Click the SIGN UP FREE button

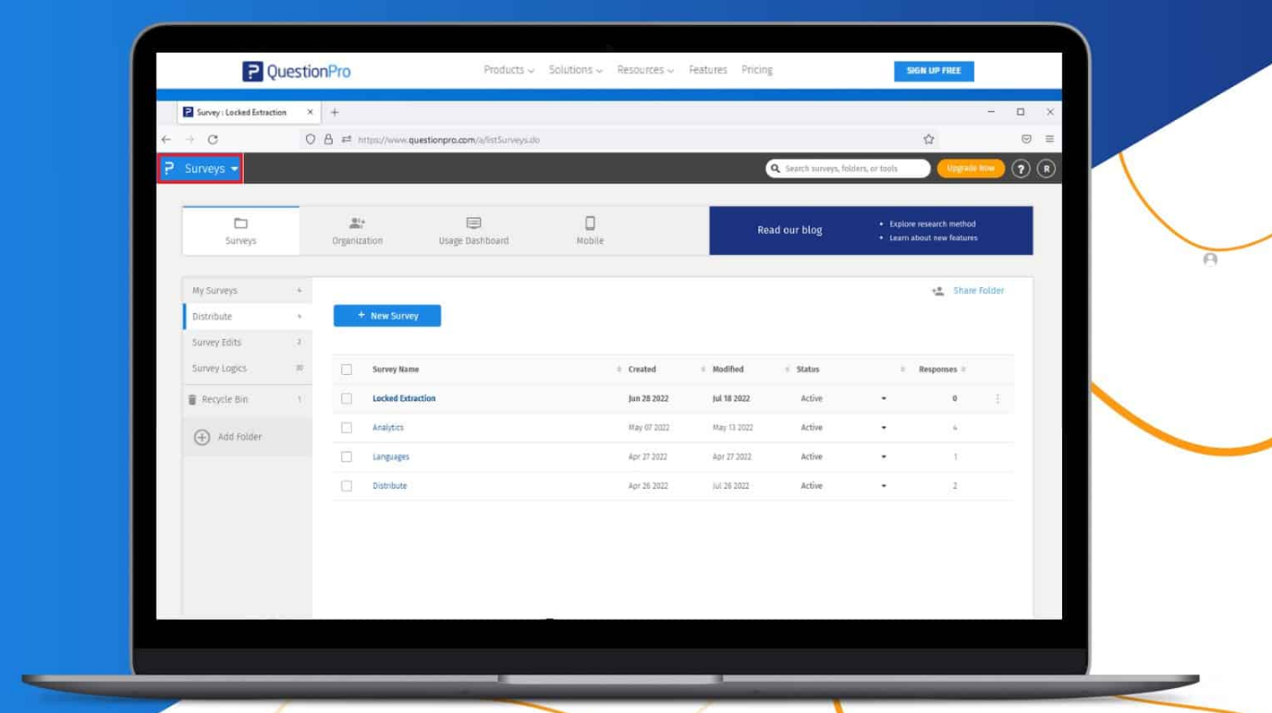click(x=934, y=71)
